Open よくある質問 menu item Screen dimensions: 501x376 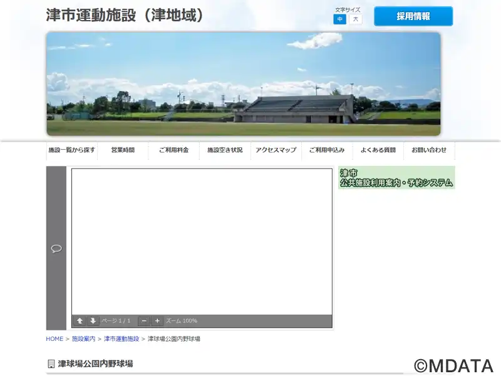(378, 150)
